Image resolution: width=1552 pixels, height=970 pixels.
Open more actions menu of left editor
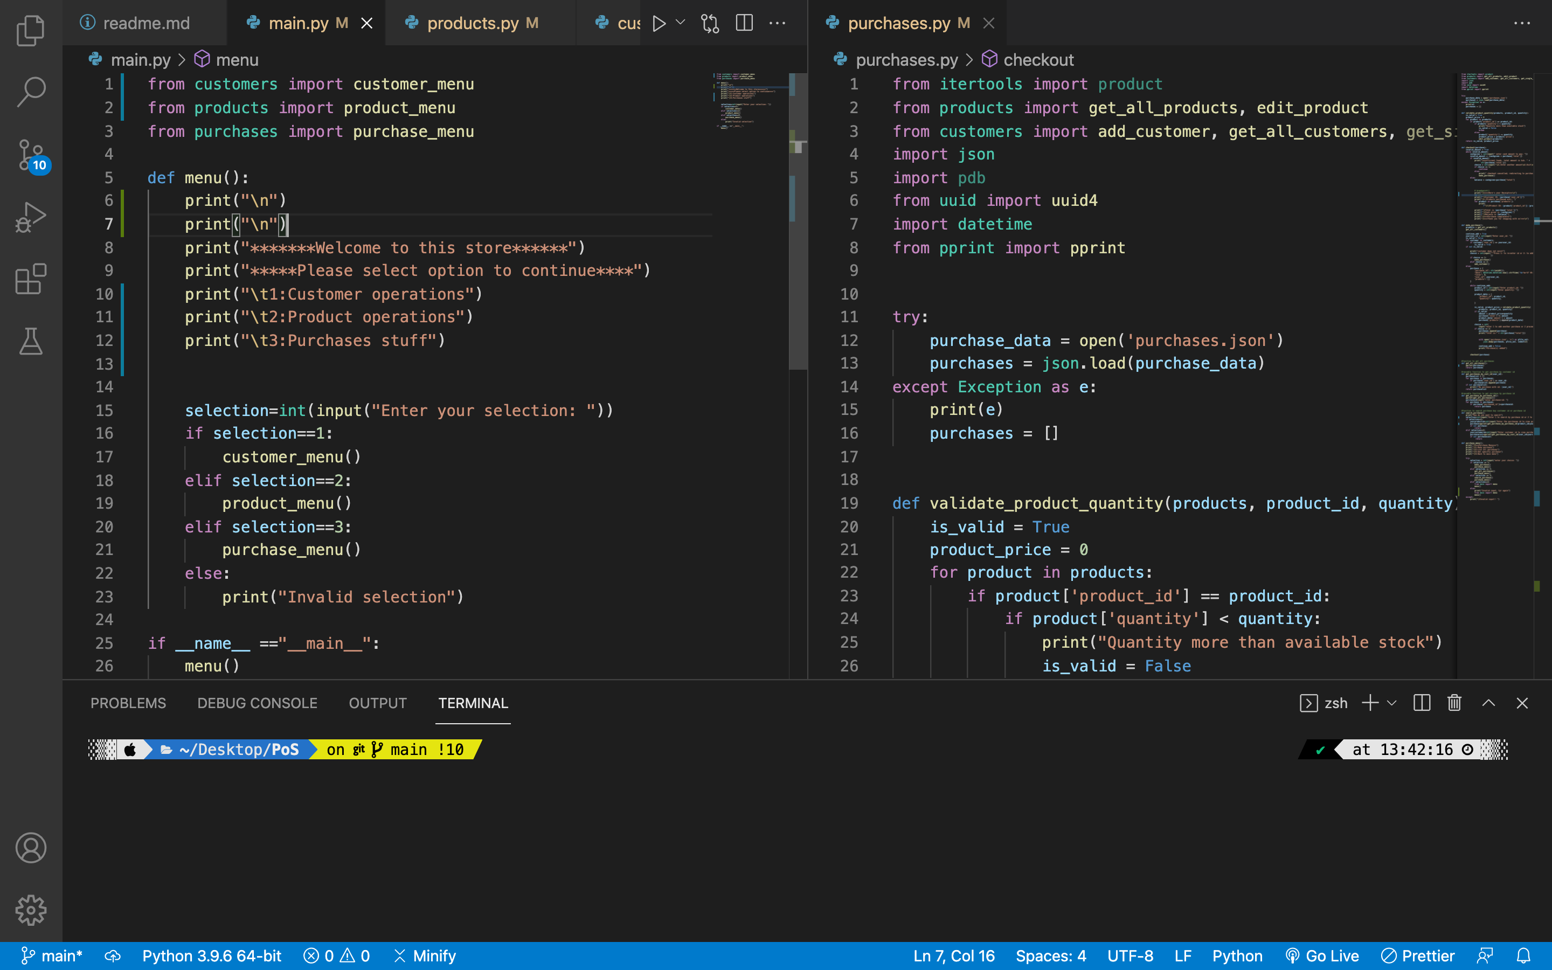coord(777,23)
